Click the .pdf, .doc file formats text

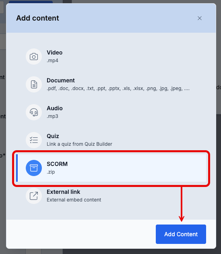pyautogui.click(x=118, y=88)
